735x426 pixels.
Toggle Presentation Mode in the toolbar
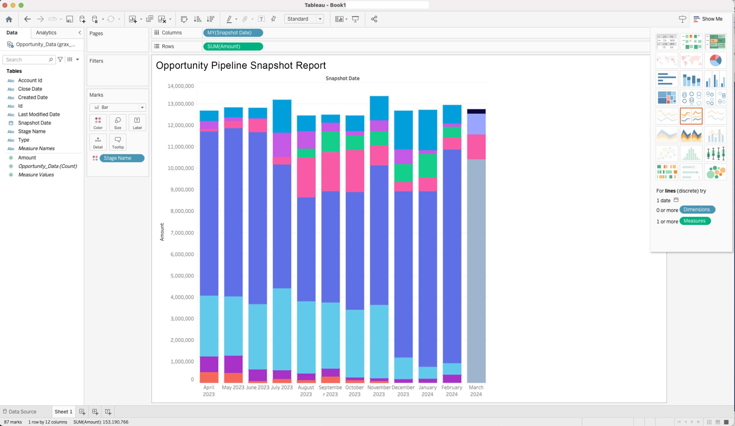pos(356,19)
